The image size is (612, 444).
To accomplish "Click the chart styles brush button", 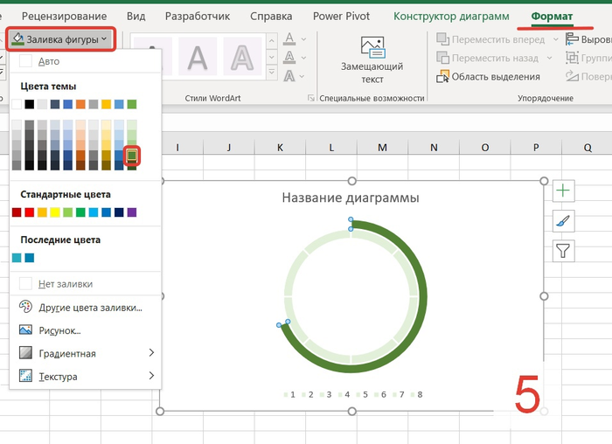I will coord(563,221).
